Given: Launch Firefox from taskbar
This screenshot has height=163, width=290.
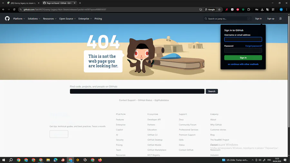Looking at the screenshot, I should click(x=100, y=160).
